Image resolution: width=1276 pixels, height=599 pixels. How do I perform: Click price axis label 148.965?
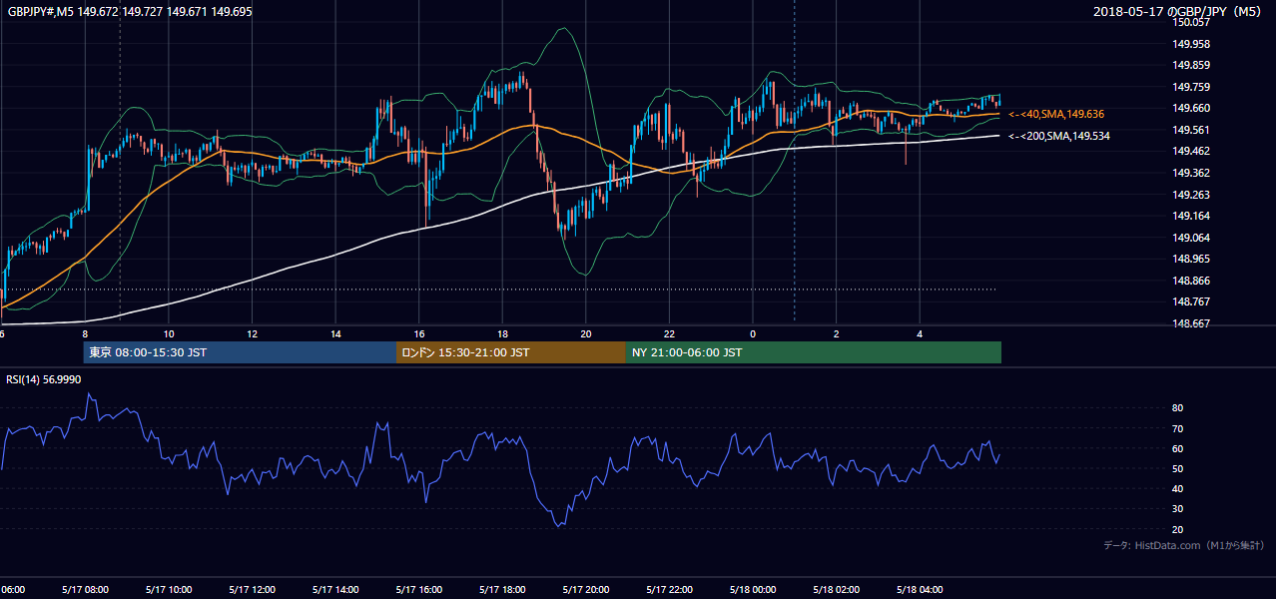click(x=1192, y=259)
